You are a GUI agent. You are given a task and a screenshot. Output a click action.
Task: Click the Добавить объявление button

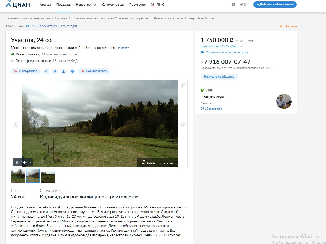(275, 4)
